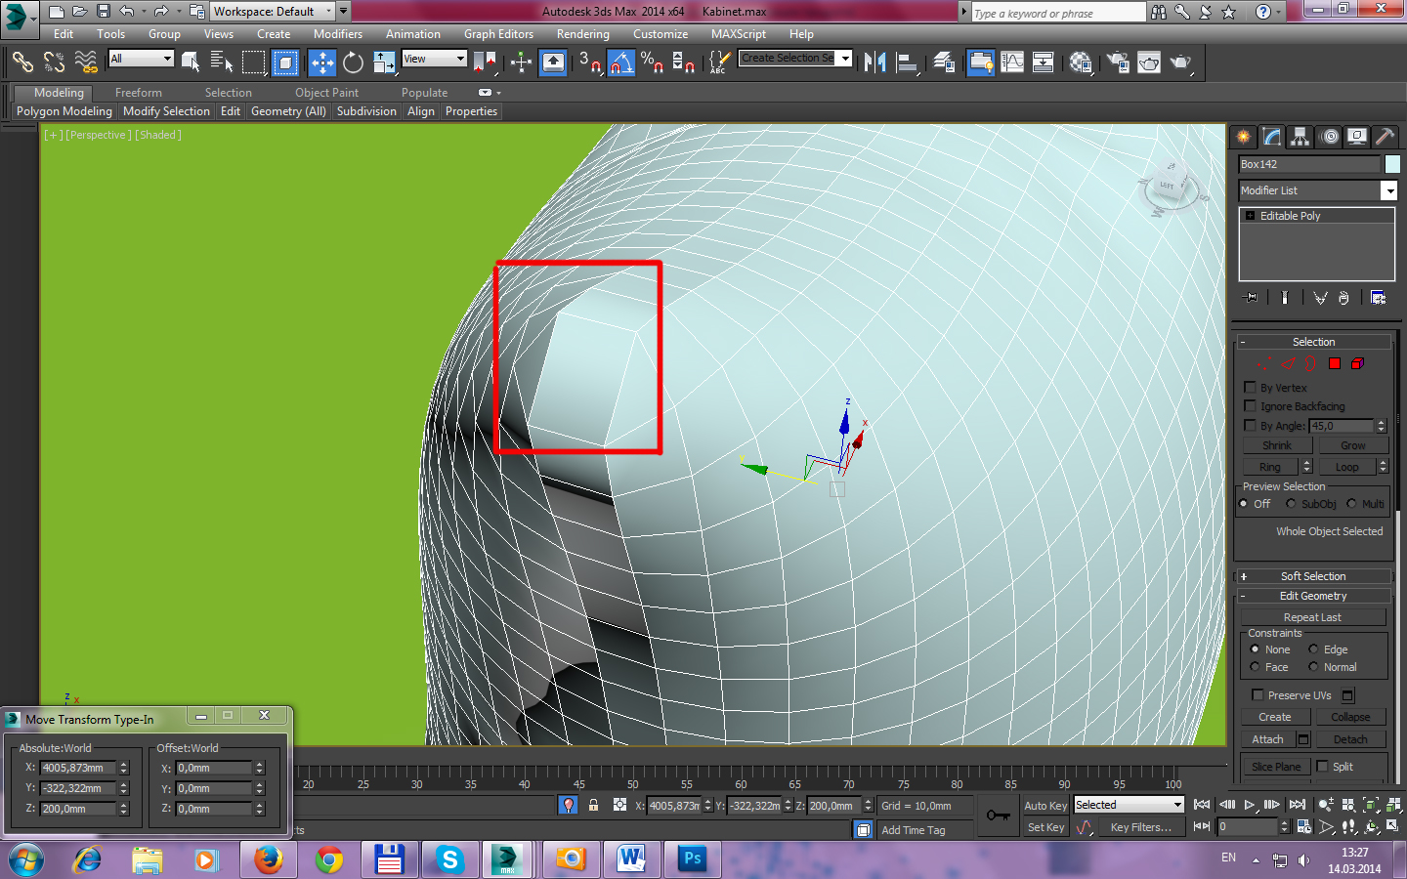This screenshot has height=879, width=1407.
Task: Open the Material Editor icon
Action: (x=1081, y=63)
